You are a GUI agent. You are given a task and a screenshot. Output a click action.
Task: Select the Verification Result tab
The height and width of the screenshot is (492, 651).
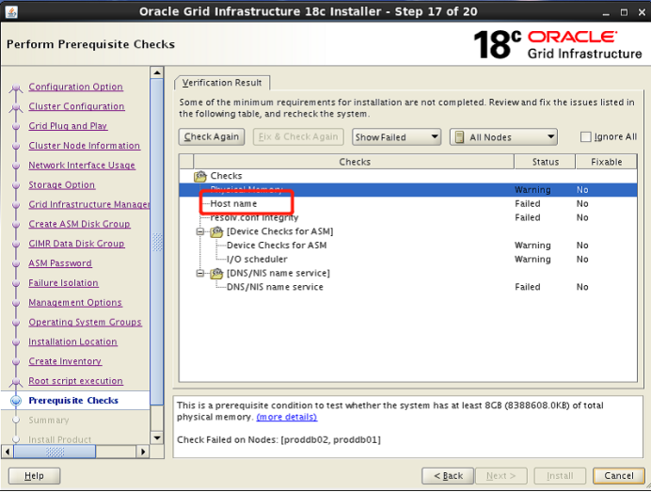pyautogui.click(x=222, y=83)
